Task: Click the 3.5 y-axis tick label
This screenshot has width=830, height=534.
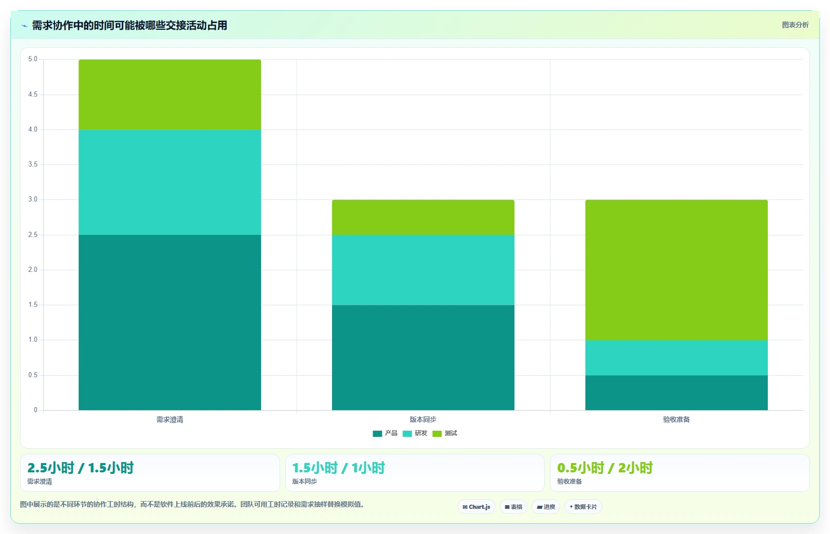Action: pos(33,164)
